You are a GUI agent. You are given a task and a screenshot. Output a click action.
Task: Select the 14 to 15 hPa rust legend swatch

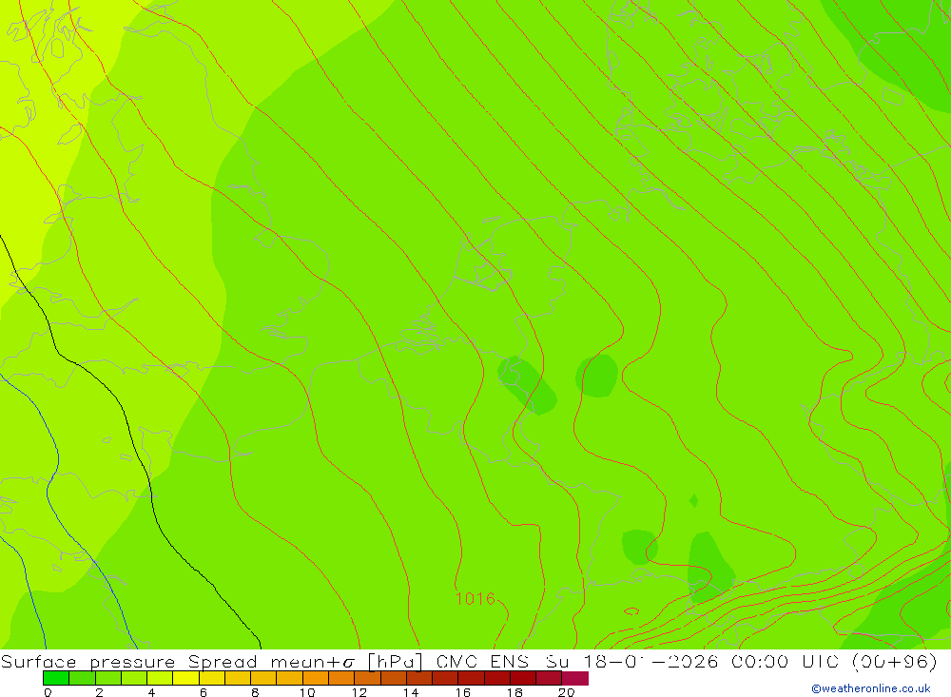419,678
